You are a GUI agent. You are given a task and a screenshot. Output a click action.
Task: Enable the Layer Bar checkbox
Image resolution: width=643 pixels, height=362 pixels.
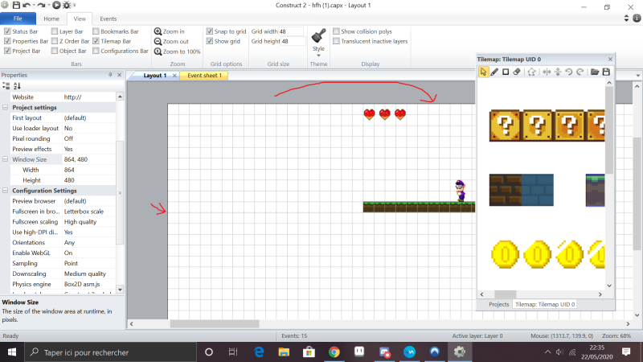coord(55,31)
